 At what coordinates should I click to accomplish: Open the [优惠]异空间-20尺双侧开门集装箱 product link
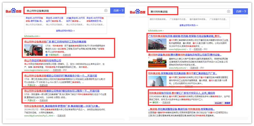tap(75, 20)
